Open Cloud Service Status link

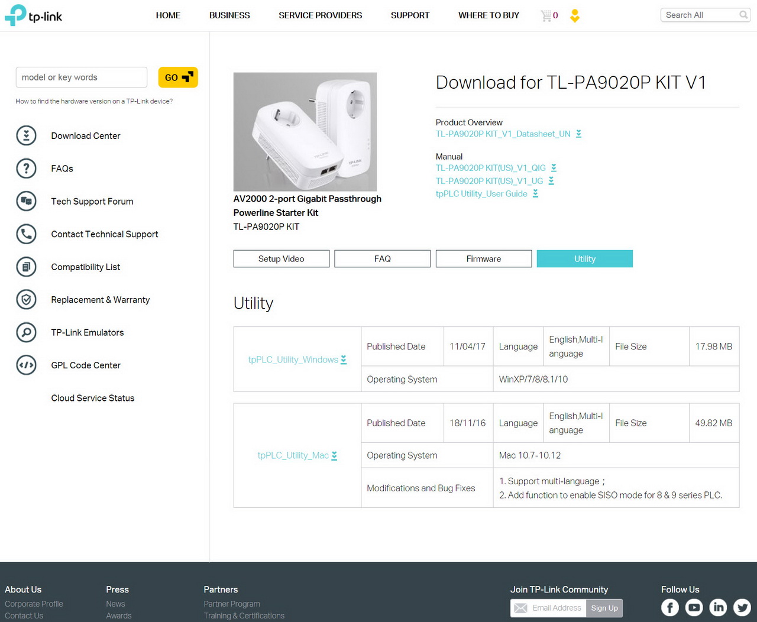(93, 399)
